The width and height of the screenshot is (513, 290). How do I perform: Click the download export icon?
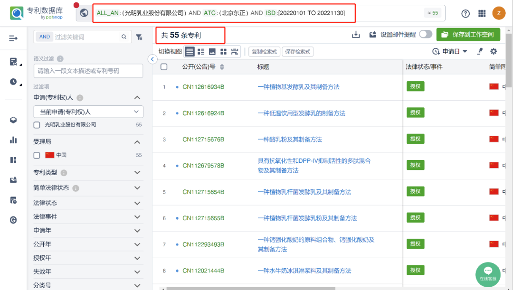point(356,34)
